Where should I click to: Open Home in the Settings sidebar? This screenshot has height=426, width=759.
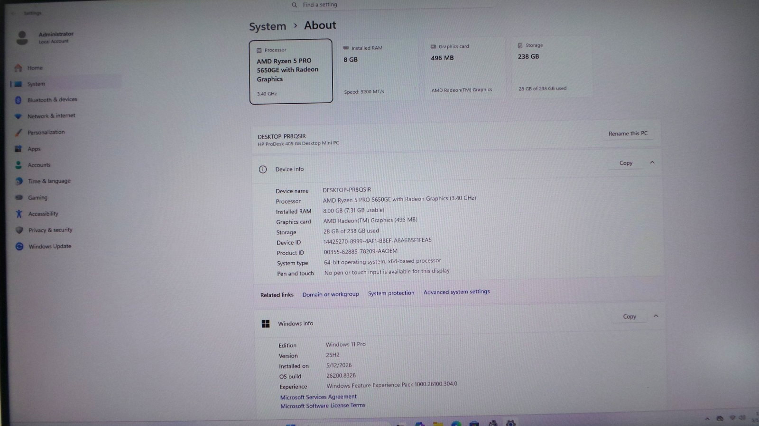tap(35, 68)
